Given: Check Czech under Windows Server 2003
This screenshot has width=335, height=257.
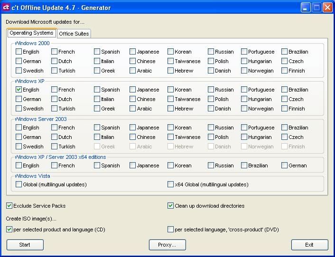Looking at the screenshot, I should point(284,137).
